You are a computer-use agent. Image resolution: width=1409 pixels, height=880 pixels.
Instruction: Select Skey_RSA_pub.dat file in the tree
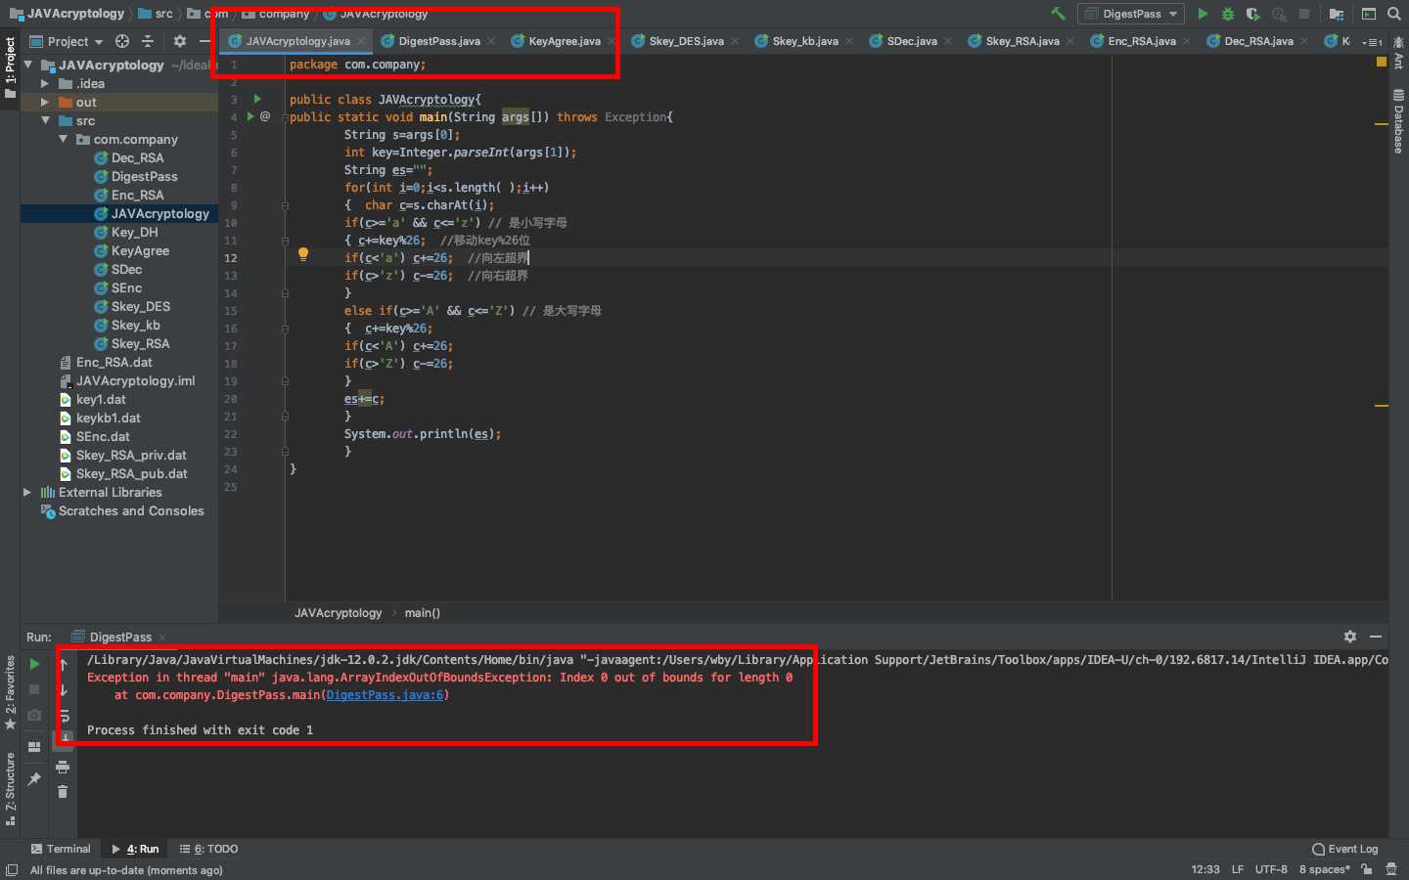point(131,473)
